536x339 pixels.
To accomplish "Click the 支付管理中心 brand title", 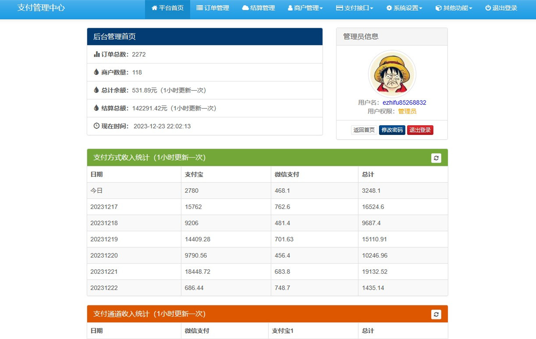I will tap(41, 8).
